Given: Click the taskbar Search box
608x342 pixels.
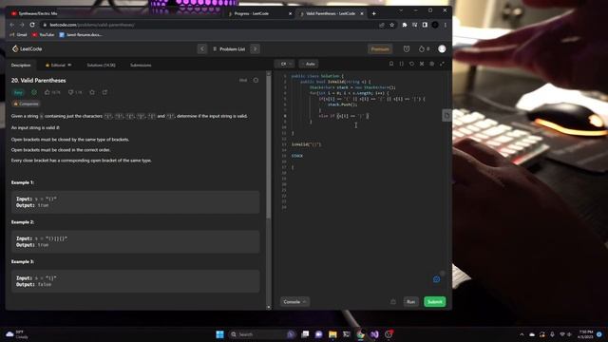Looking at the screenshot, I should [262, 334].
